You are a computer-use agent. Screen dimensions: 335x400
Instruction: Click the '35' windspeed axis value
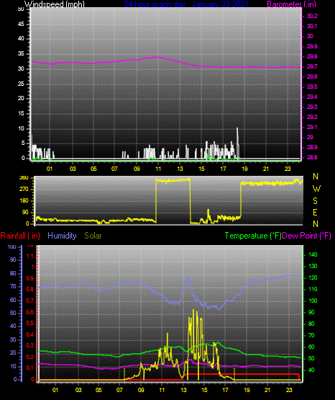pyautogui.click(x=21, y=53)
